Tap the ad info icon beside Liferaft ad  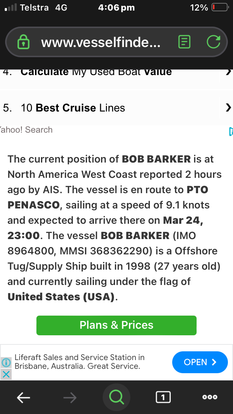[x=6, y=363]
